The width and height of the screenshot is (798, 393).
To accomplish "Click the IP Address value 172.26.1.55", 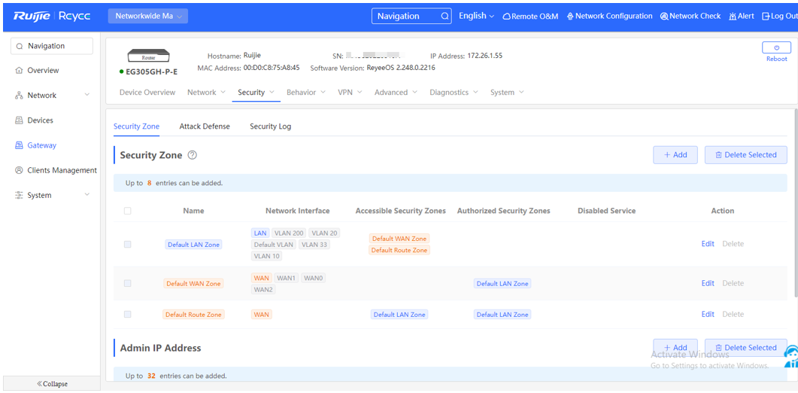I will (x=485, y=56).
